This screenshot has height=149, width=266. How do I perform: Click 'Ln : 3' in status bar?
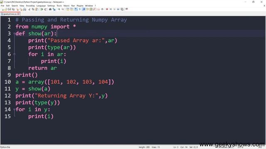(176, 147)
